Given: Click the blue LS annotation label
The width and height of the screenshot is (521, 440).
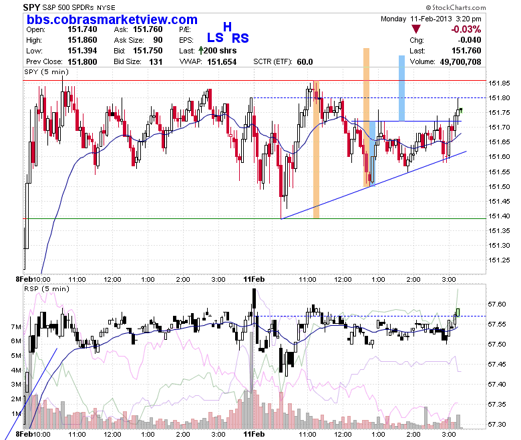Looking at the screenshot, I should point(215,38).
